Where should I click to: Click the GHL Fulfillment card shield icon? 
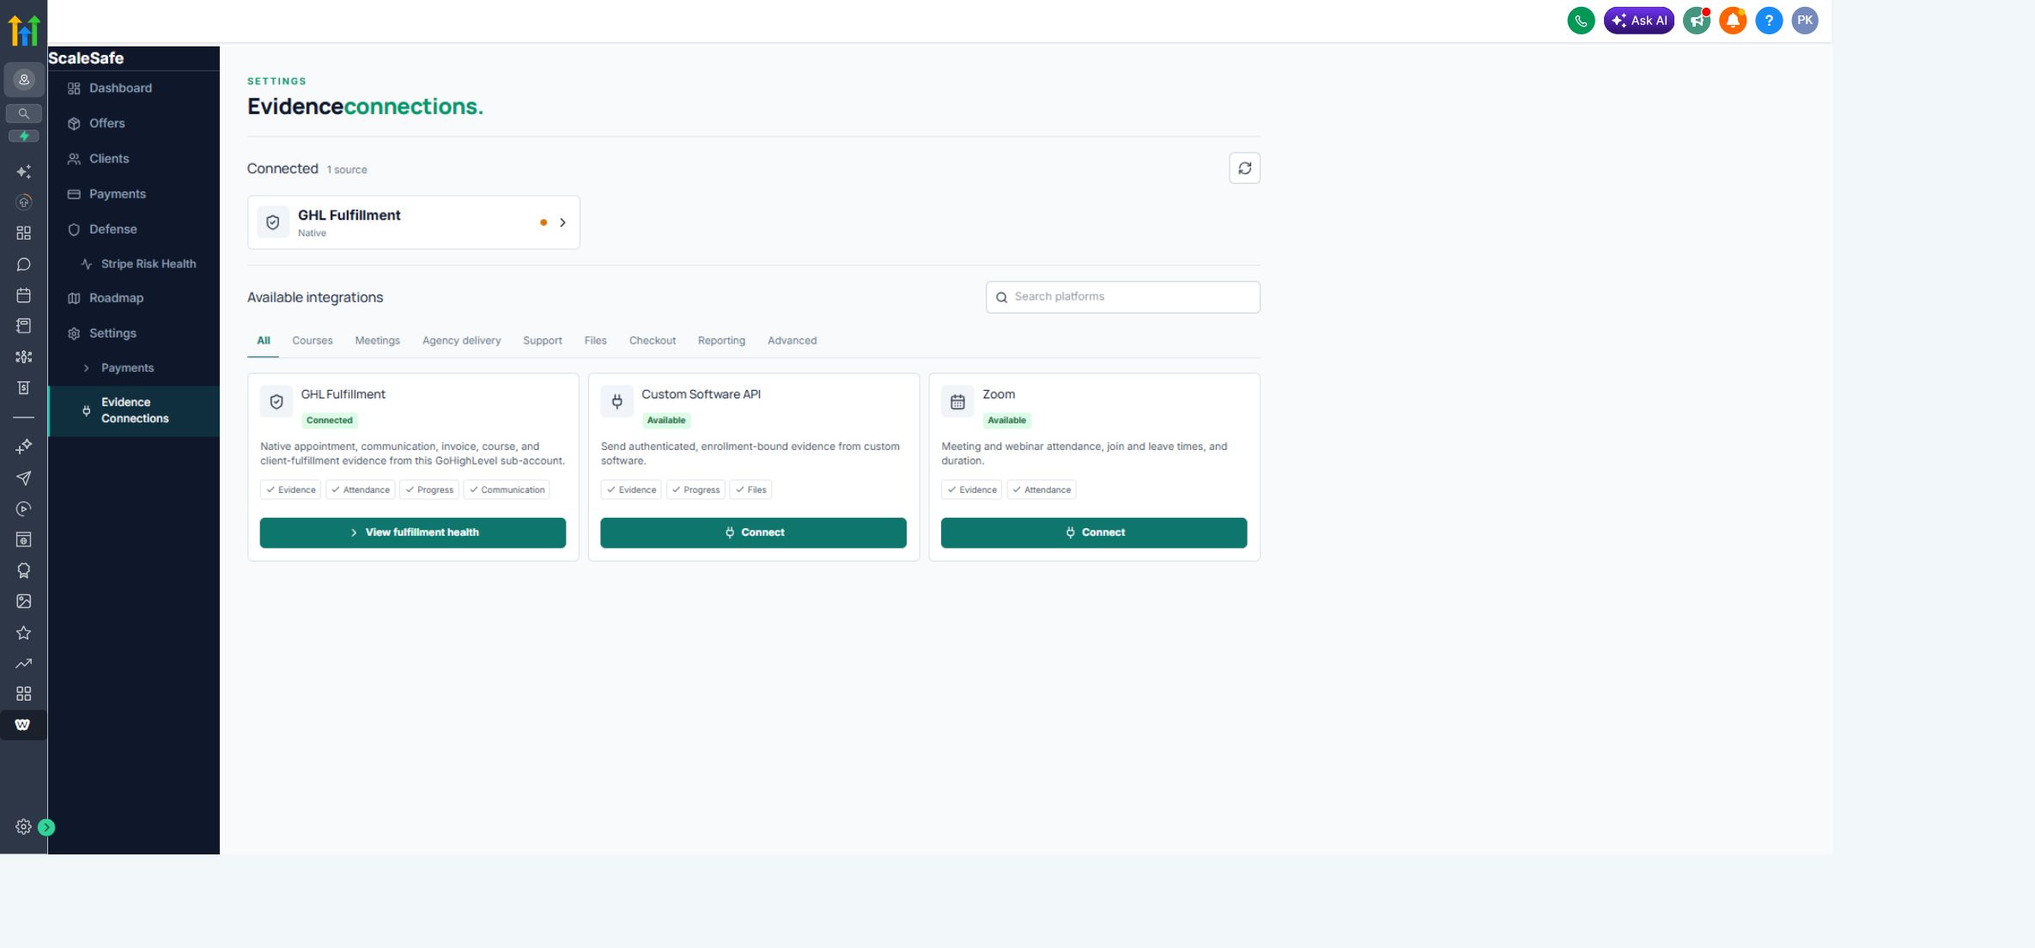tap(276, 402)
